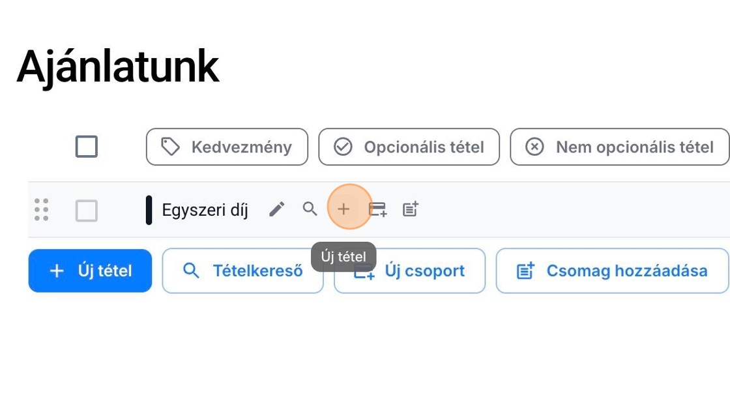Apply Kedvezmény to the selected items
Screen dimensions: 730x408
(227, 147)
